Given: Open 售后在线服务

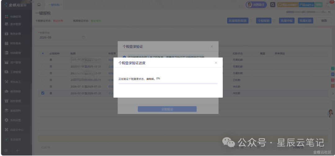Looking at the screenshot, I should (287, 5).
